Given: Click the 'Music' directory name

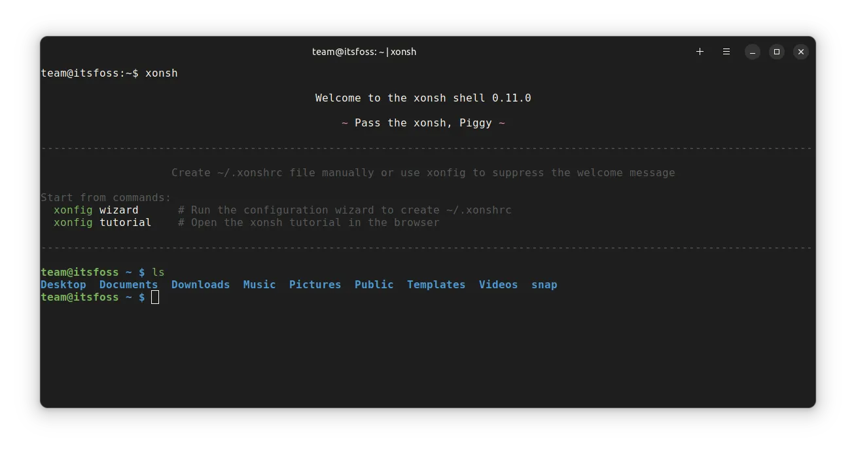Looking at the screenshot, I should 259,285.
